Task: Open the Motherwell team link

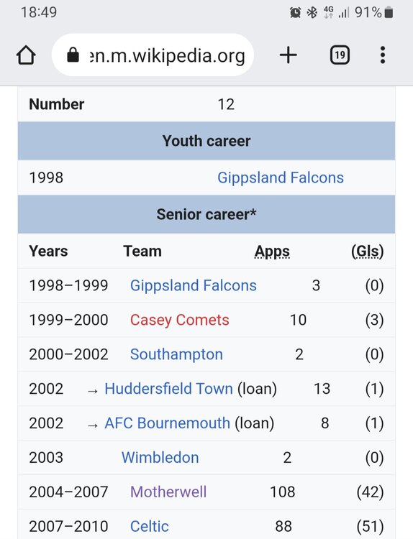Action: [168, 492]
